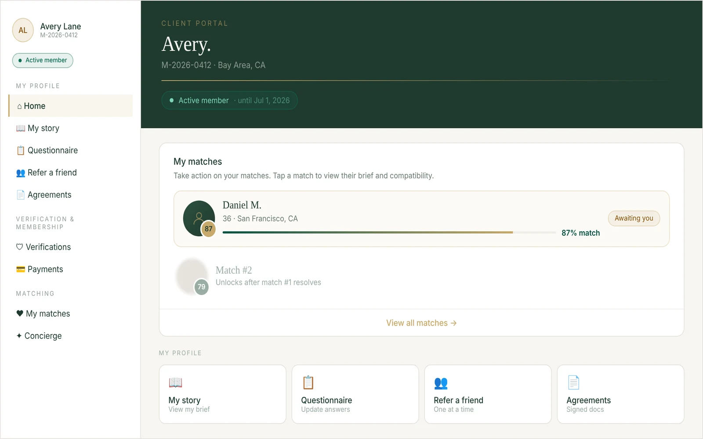Open Concierge from sidebar
Image resolution: width=703 pixels, height=439 pixels.
coord(70,336)
